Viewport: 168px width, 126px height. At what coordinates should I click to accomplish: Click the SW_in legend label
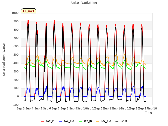[50, 121]
